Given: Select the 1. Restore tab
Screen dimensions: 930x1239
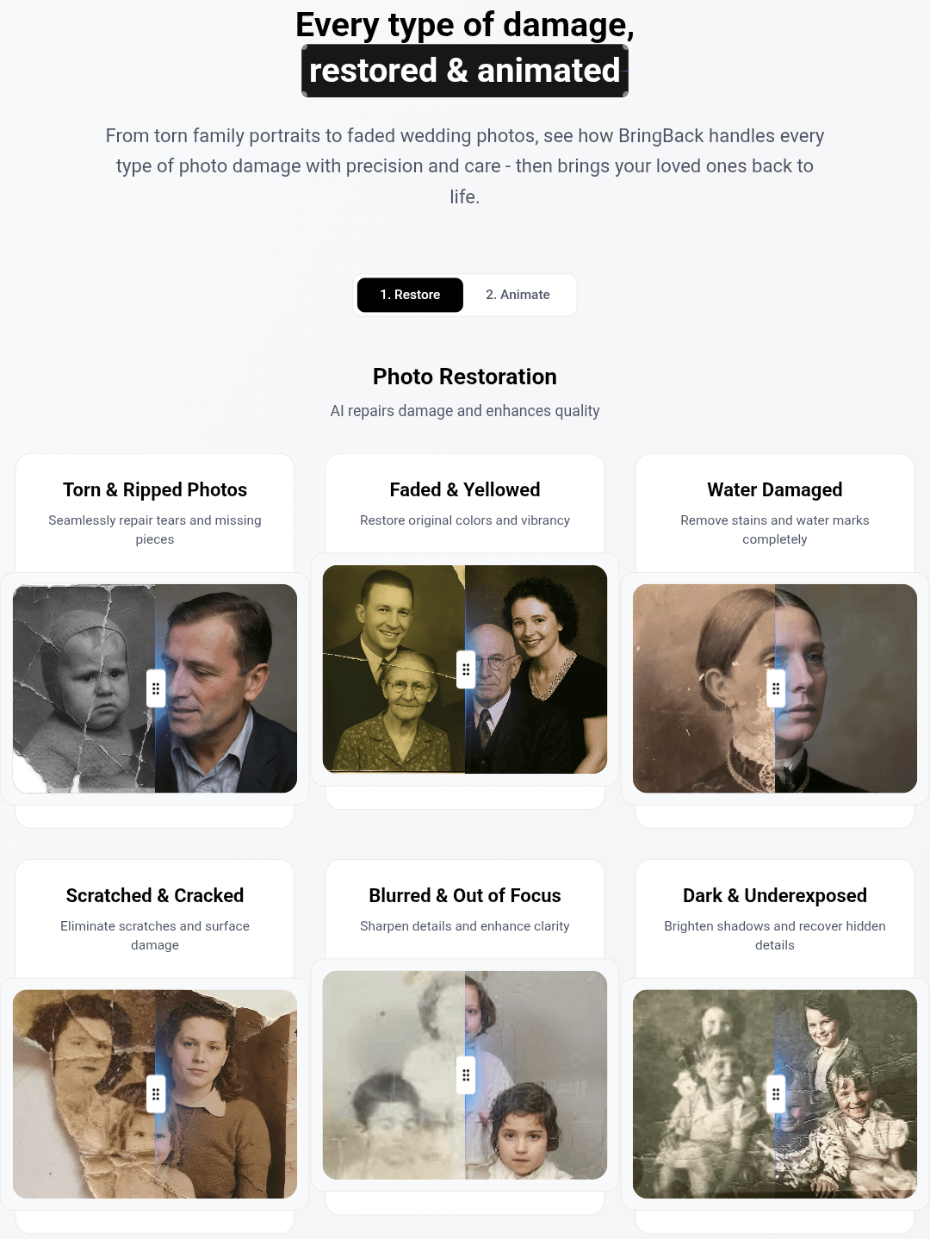Looking at the screenshot, I should click(410, 295).
